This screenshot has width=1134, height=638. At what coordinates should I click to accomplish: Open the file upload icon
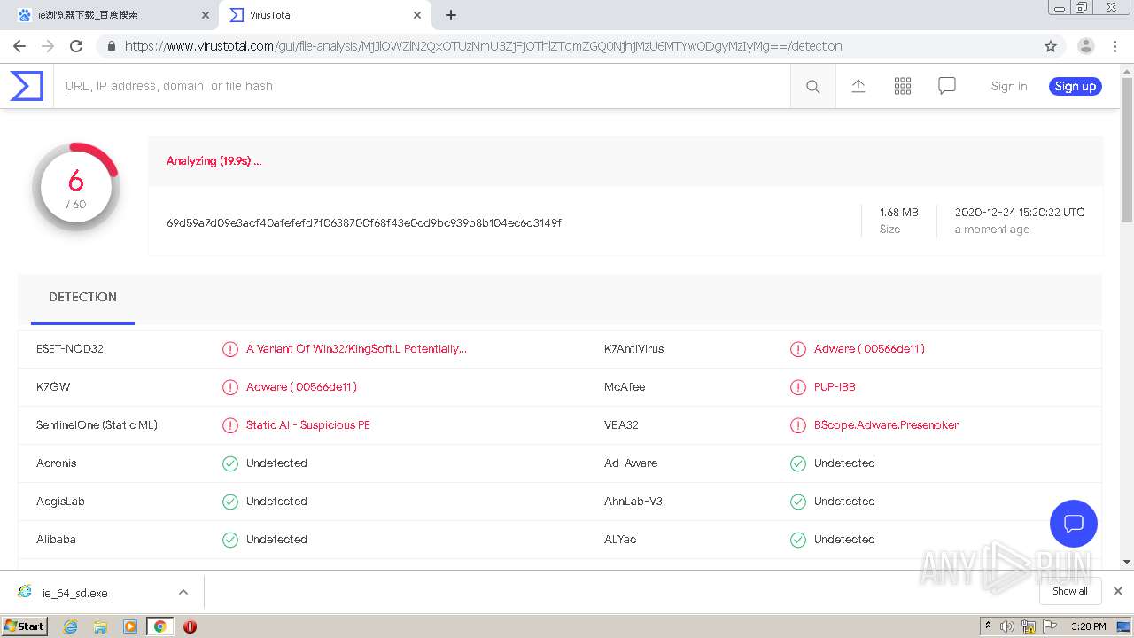click(858, 86)
